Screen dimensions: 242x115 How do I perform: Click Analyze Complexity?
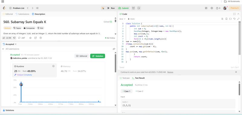pos(23,75)
